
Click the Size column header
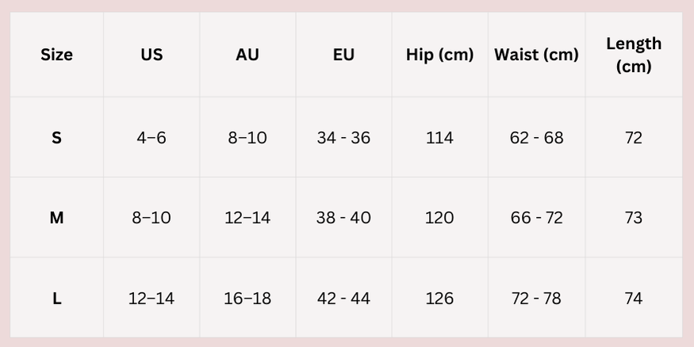pos(56,55)
